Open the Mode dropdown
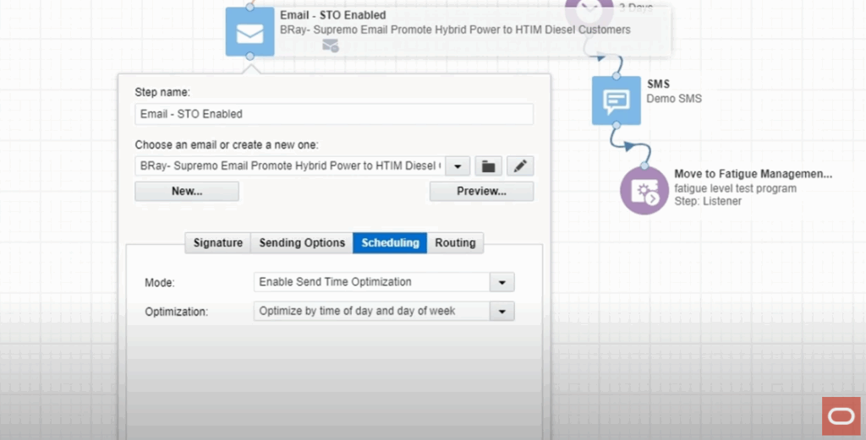Image resolution: width=866 pixels, height=440 pixels. (502, 282)
